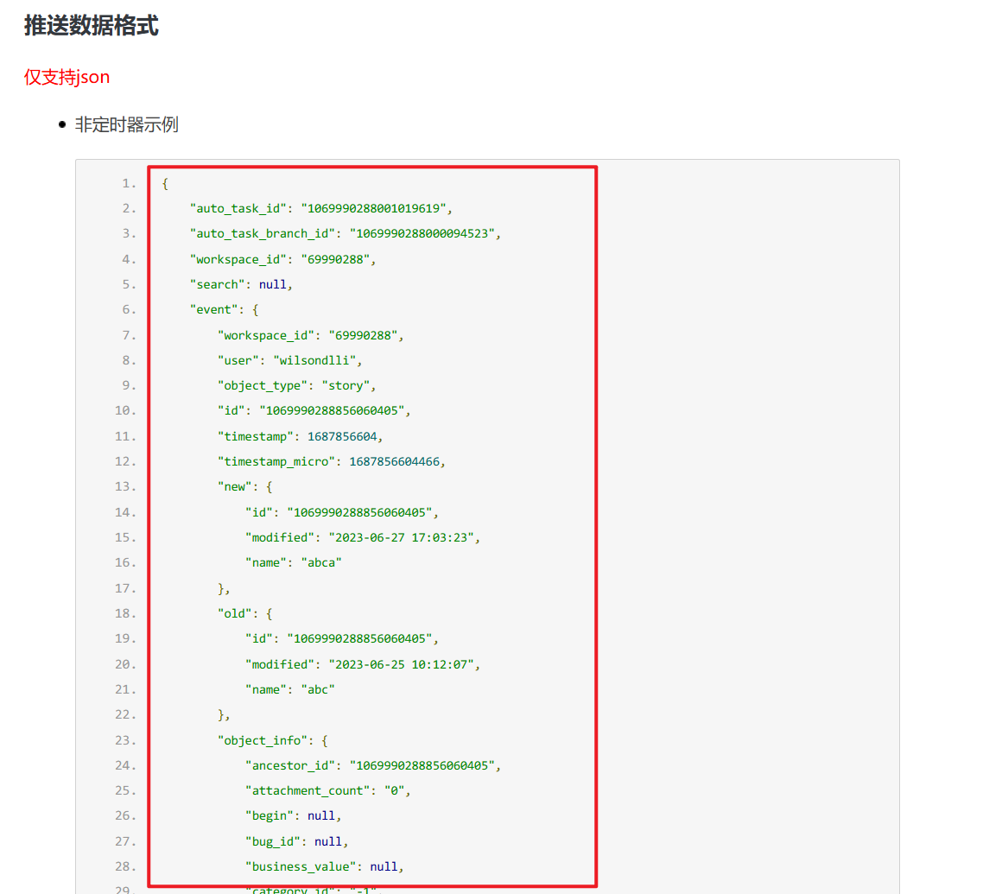Image resolution: width=983 pixels, height=894 pixels.
Task: Click the event key on line 6
Action: [212, 309]
